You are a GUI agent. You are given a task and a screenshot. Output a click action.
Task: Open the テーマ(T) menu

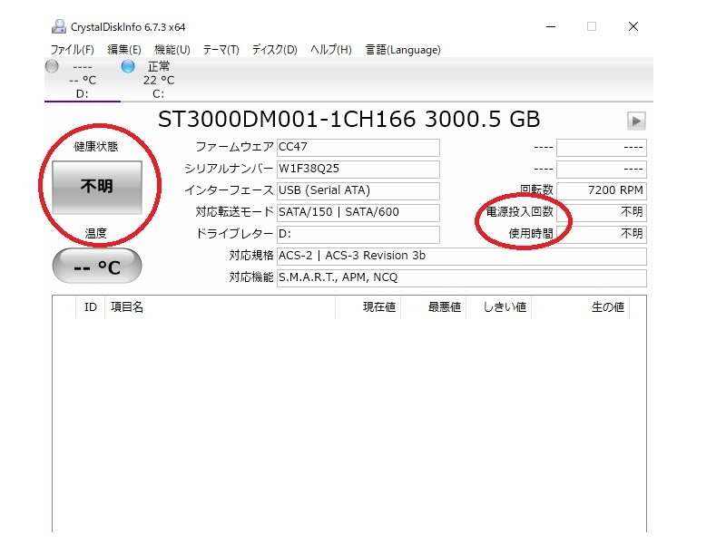pos(221,50)
